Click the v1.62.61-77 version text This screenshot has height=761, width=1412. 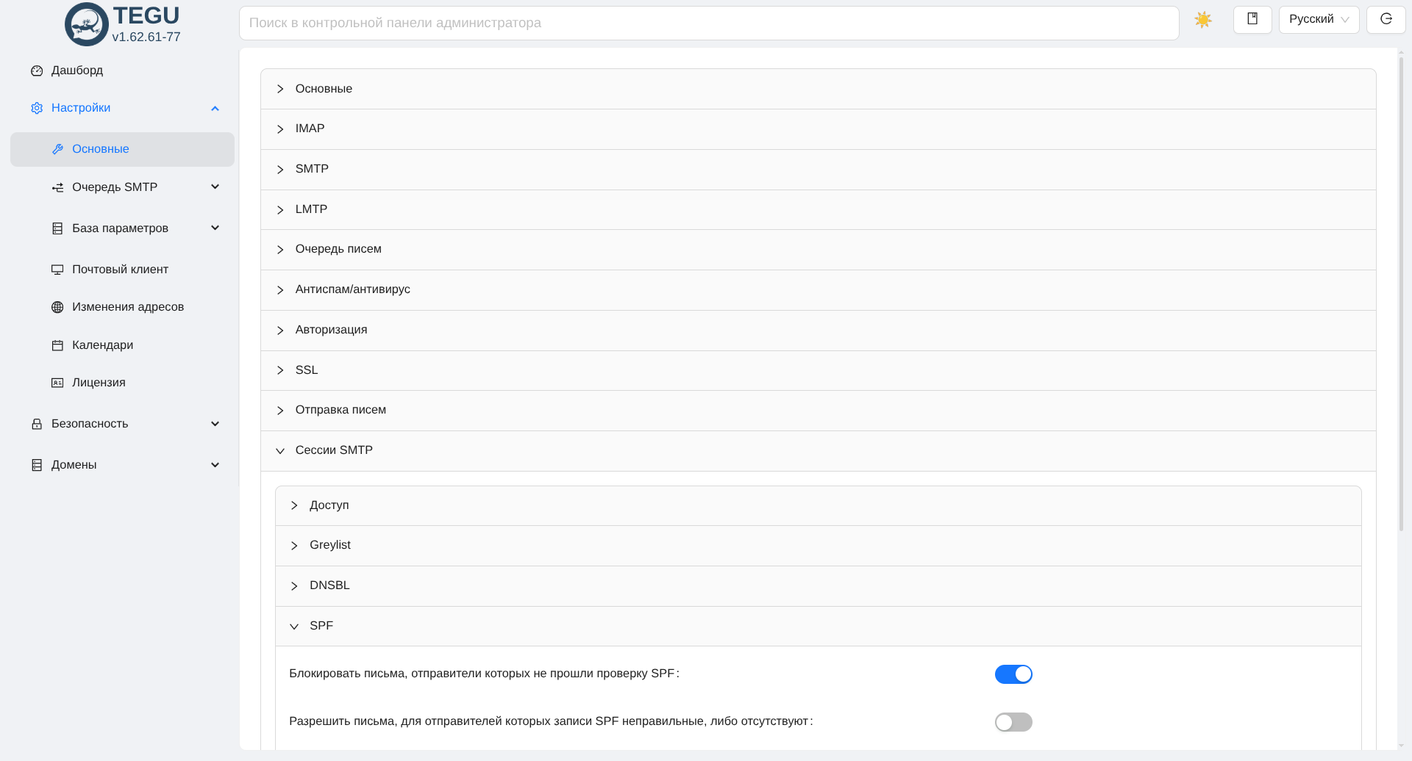146,37
